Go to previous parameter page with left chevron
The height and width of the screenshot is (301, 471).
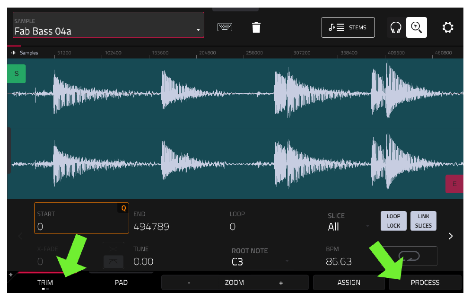(x=20, y=236)
